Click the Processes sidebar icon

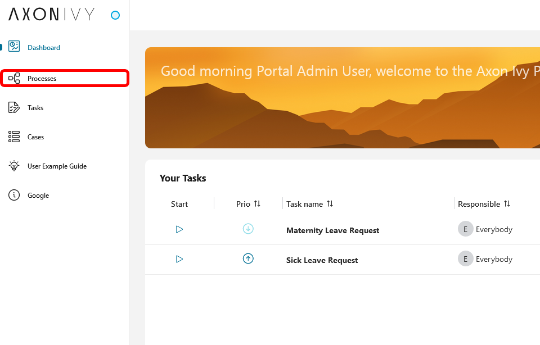(14, 78)
